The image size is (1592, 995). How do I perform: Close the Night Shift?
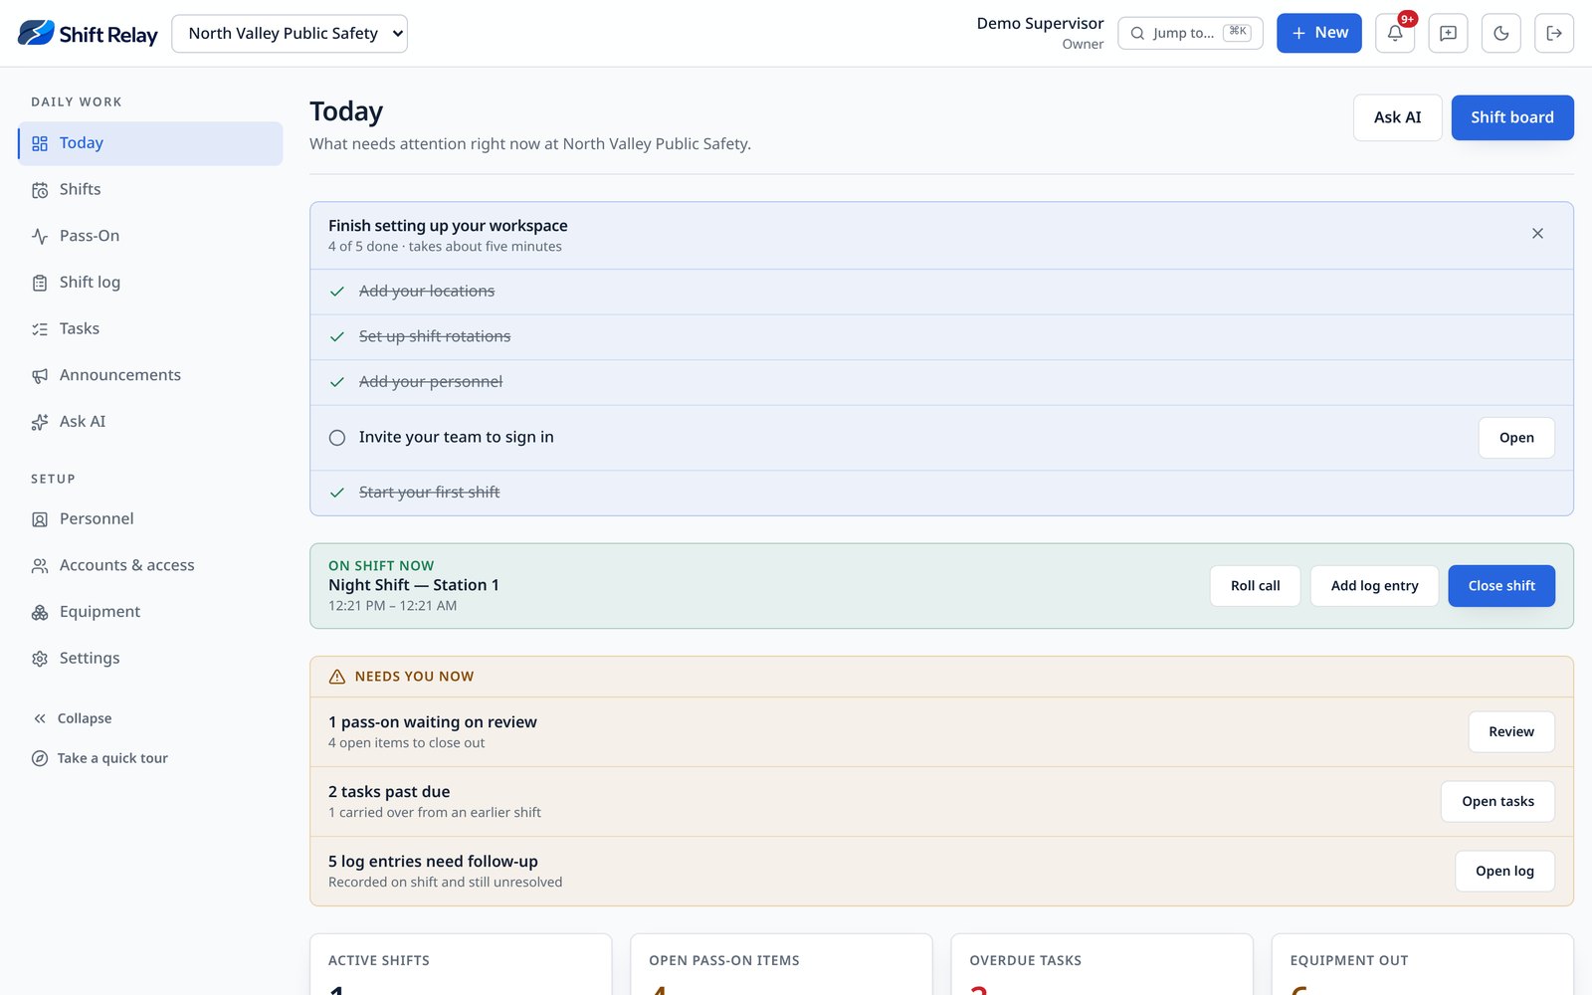(x=1500, y=586)
